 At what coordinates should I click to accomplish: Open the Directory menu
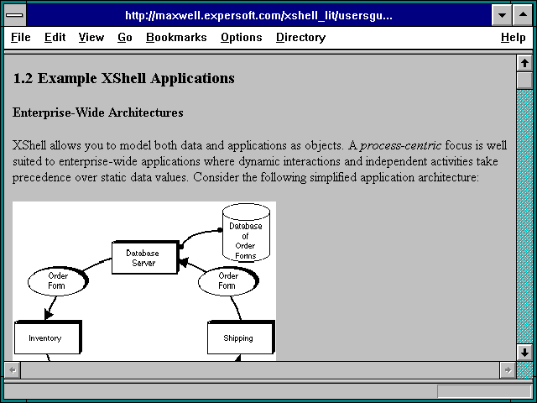pyautogui.click(x=300, y=37)
